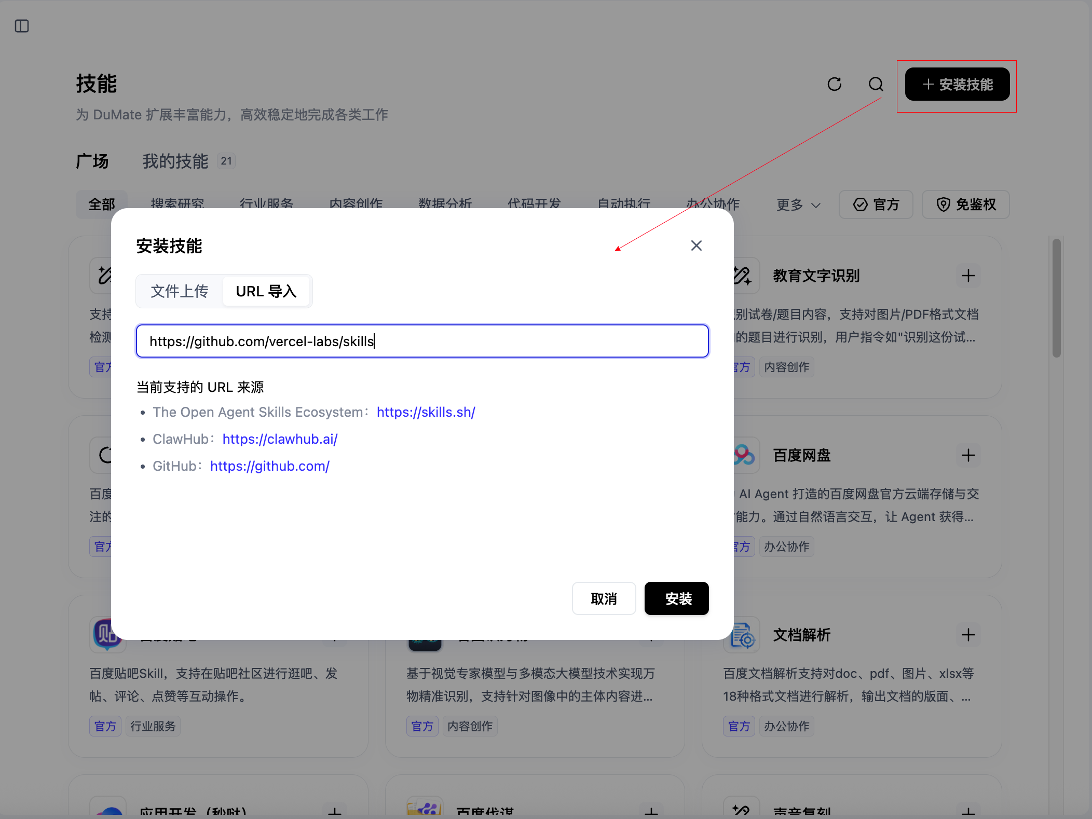Click the 内容创作 tag on 教育文字识别 card
The height and width of the screenshot is (819, 1092).
coord(787,367)
